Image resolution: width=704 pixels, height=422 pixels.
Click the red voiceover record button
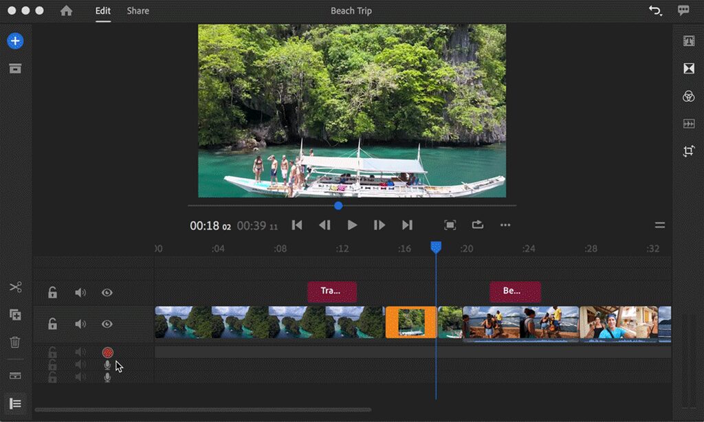click(107, 353)
